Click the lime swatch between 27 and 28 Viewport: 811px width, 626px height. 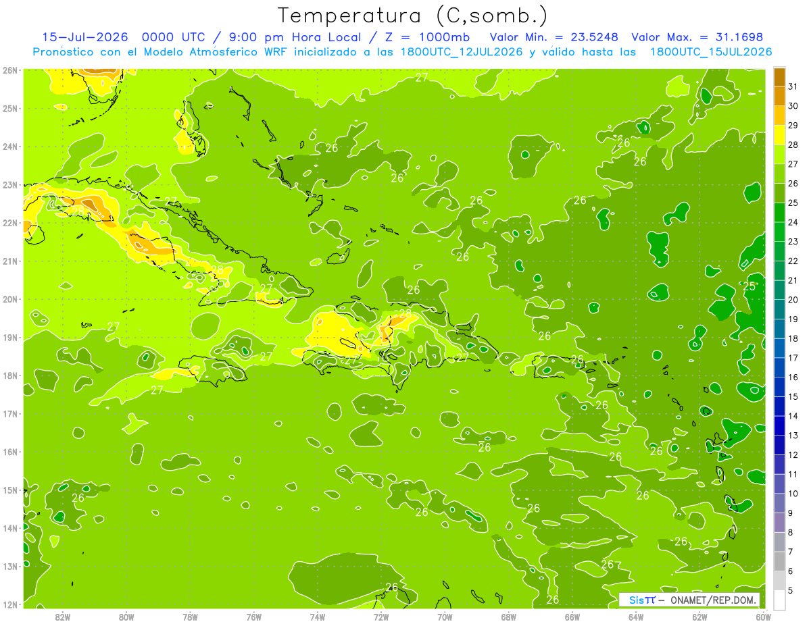click(779, 154)
